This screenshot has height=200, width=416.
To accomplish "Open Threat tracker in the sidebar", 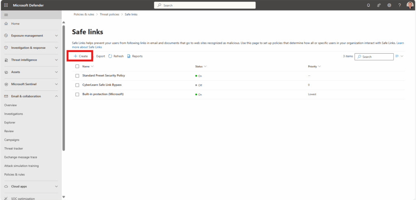I will coord(13,148).
